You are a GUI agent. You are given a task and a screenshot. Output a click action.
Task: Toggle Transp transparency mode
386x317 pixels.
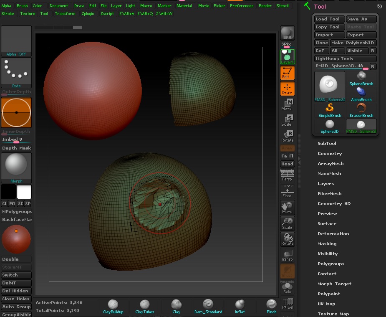[x=287, y=255]
